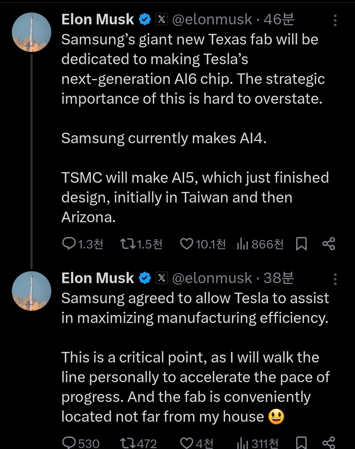
Task: Click the X affiliation badge on first tweet
Action: pyautogui.click(x=162, y=19)
